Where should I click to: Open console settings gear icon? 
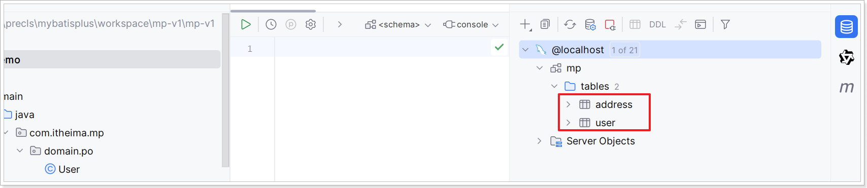click(x=311, y=24)
